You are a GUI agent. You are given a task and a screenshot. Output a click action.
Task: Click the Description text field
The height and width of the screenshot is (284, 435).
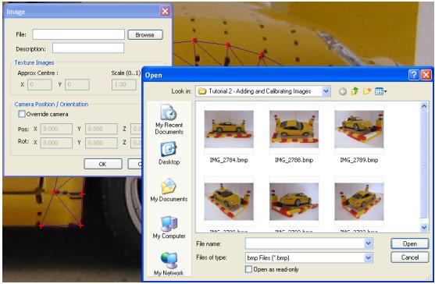pos(88,48)
